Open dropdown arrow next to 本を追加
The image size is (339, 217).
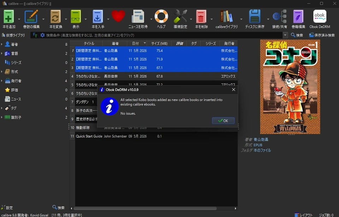tap(19, 19)
